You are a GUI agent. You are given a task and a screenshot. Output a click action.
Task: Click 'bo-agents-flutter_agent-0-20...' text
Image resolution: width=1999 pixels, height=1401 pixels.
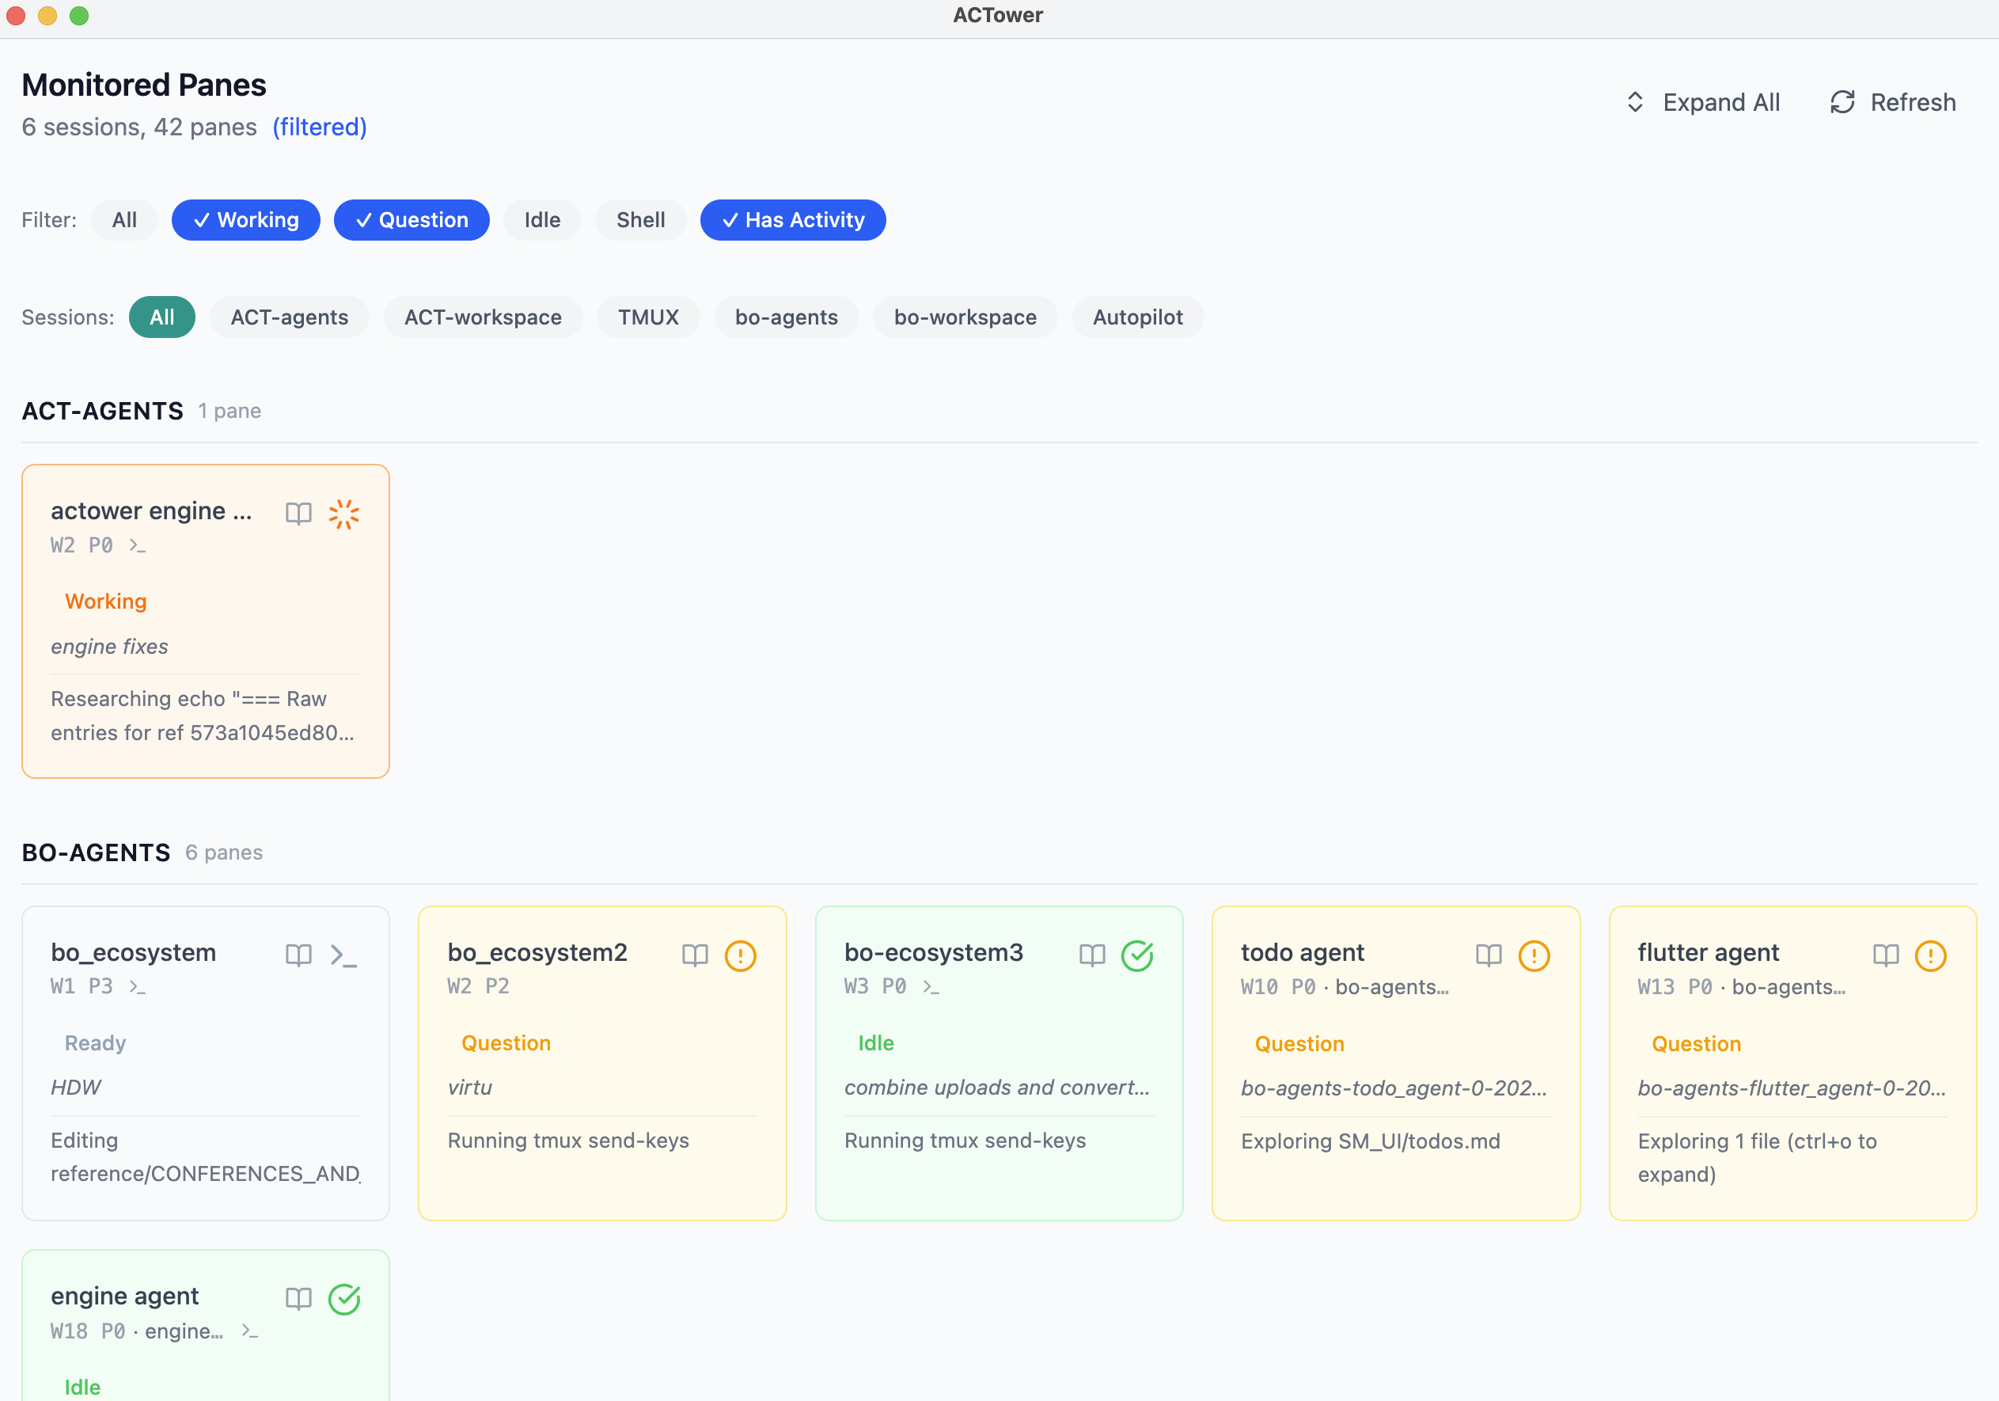1792,1088
